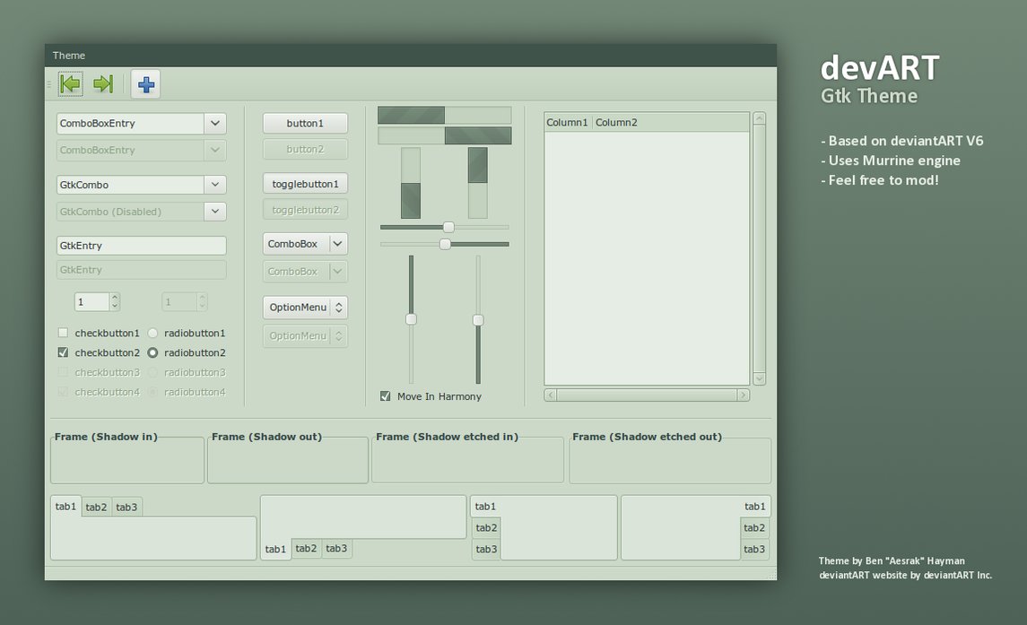The image size is (1027, 625).
Task: Open the GtkCombo dropdown
Action: click(x=214, y=184)
